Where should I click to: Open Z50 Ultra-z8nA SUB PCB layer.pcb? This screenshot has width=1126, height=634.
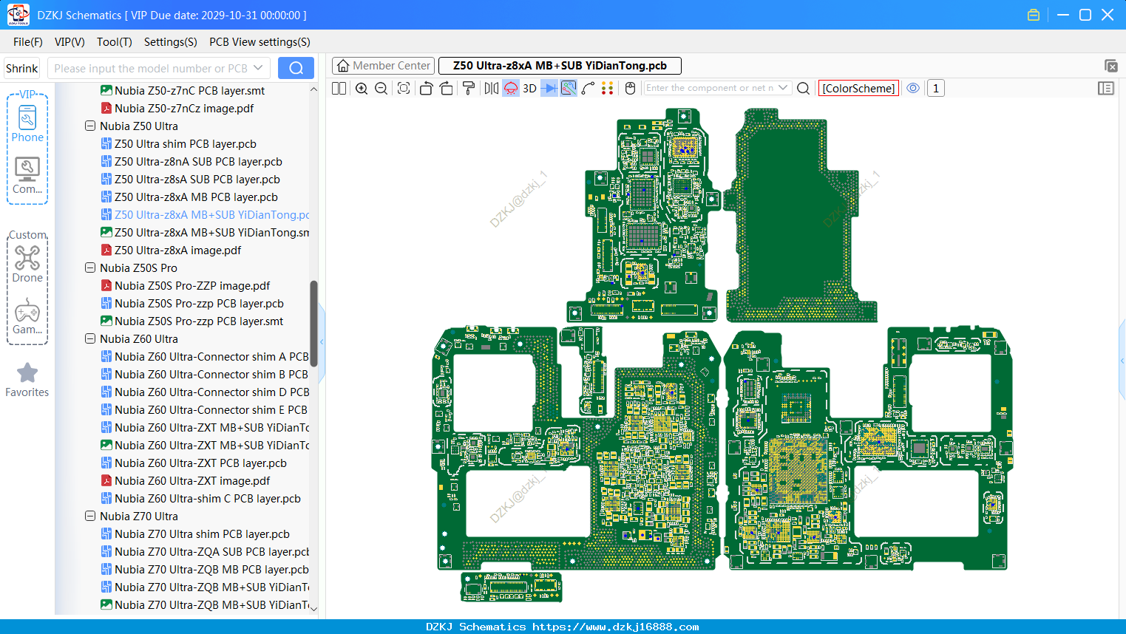[x=191, y=162]
